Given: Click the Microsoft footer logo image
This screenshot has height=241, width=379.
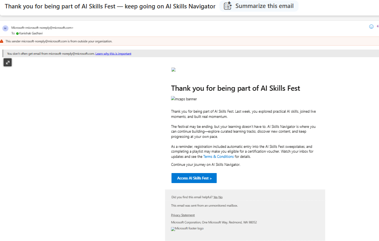Looking at the screenshot, I should point(187,229).
